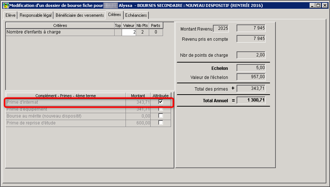Select the Prime d'internat row label
The image size is (330, 187).
click(x=22, y=102)
